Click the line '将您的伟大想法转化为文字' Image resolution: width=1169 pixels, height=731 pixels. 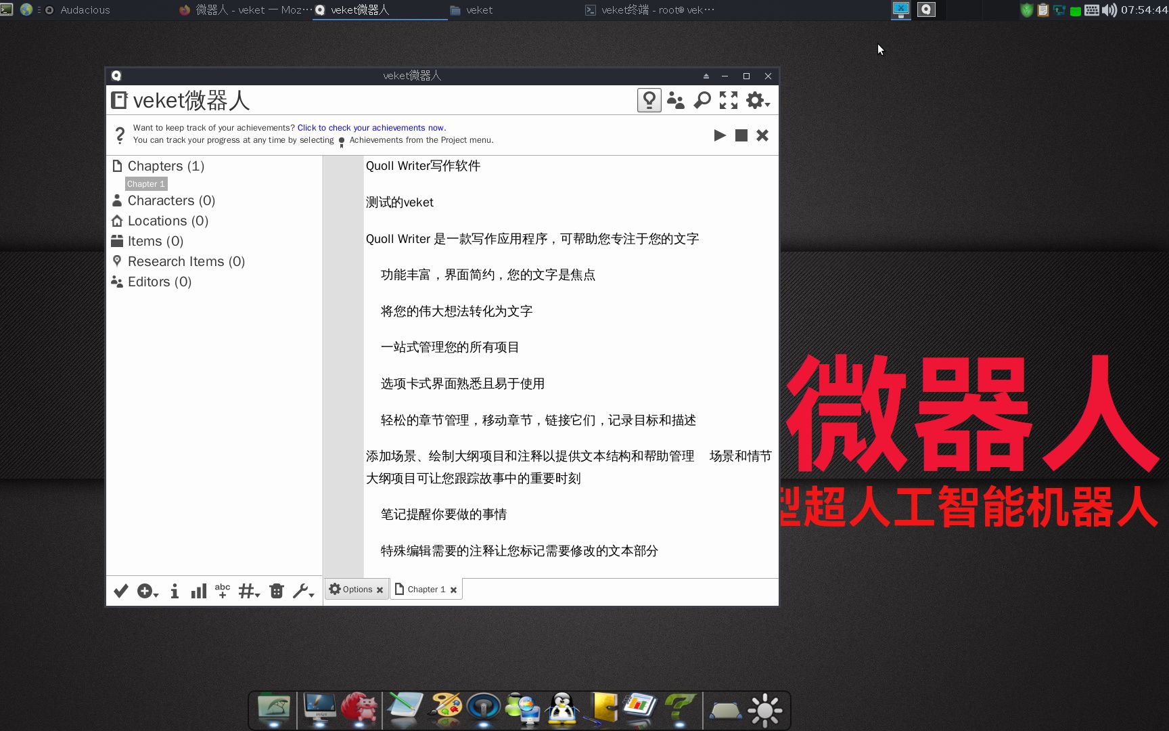click(457, 311)
